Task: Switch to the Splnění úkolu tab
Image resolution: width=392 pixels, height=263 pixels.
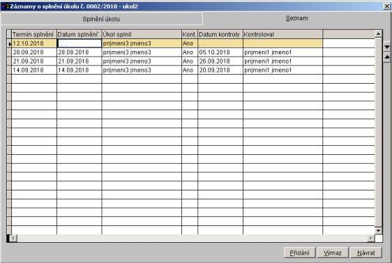Action: 101,19
